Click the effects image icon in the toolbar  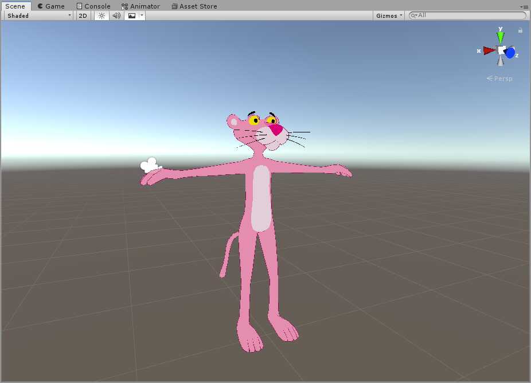pyautogui.click(x=132, y=15)
